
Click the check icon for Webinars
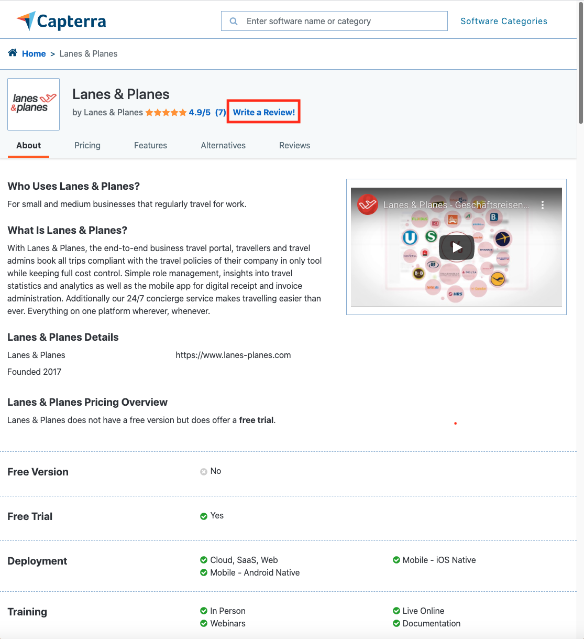(x=204, y=624)
